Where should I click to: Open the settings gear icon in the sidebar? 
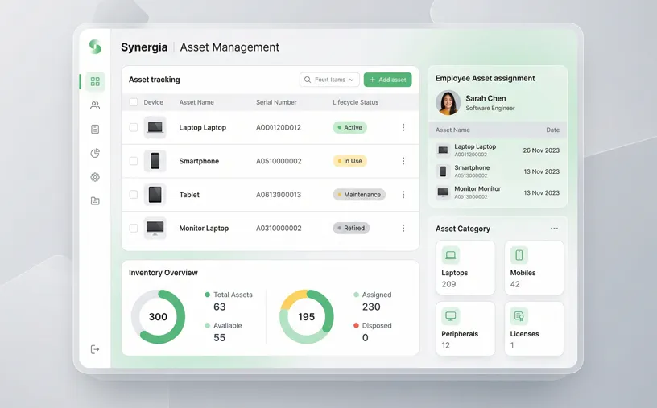click(95, 177)
